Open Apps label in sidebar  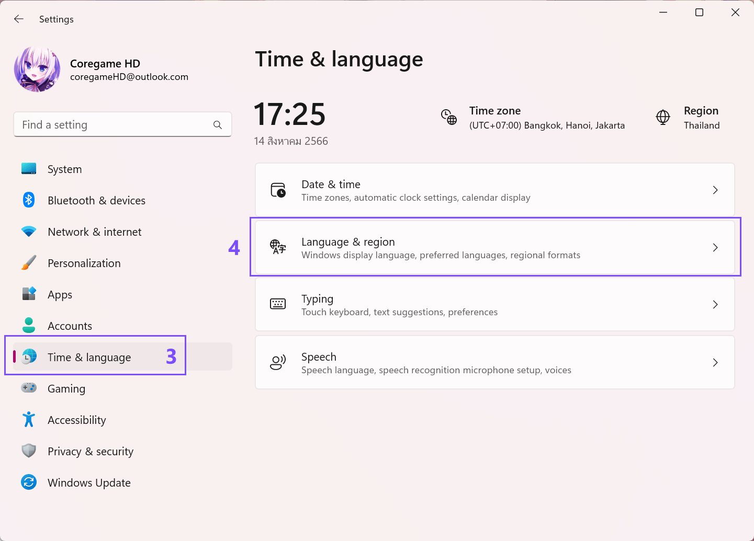click(x=60, y=295)
